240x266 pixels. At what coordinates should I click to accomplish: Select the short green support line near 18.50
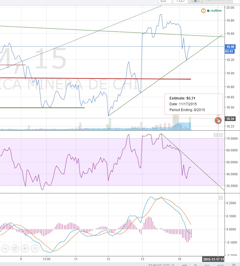pos(42,108)
